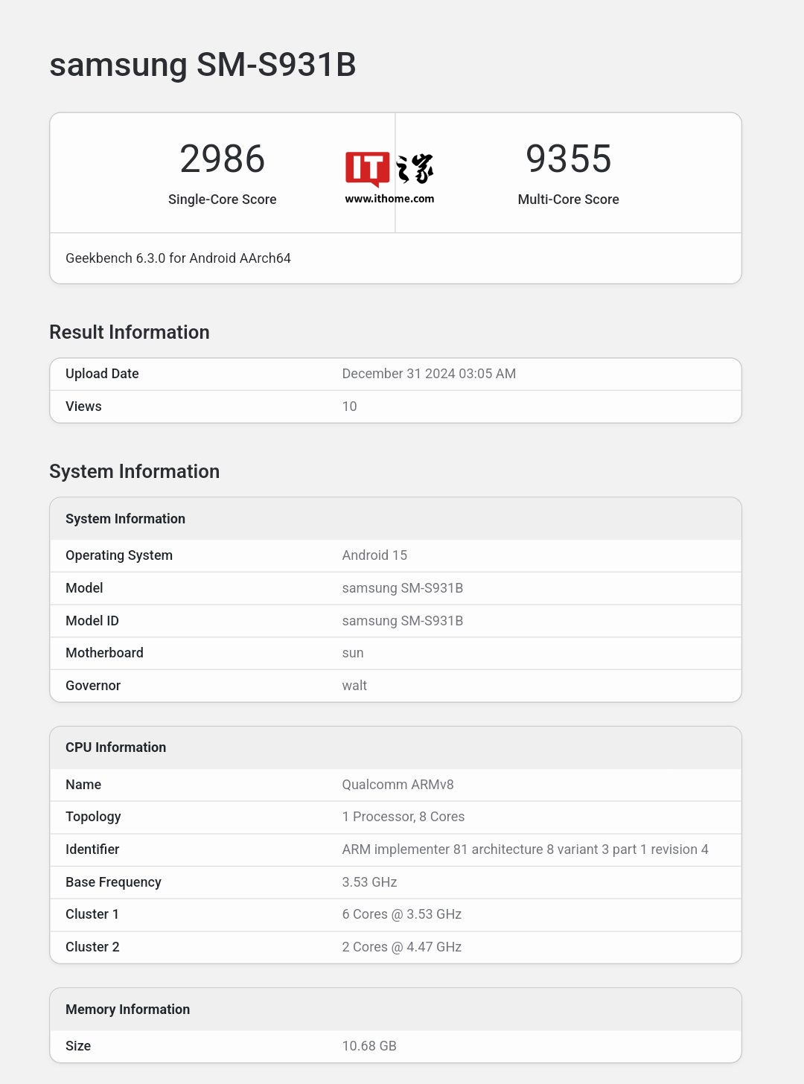Click the Result Information section heading
Image resolution: width=804 pixels, height=1084 pixels.
[130, 332]
